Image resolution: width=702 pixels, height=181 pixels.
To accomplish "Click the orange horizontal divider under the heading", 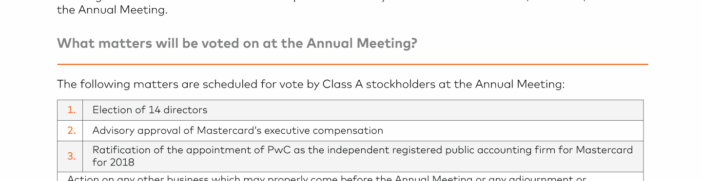I will pyautogui.click(x=352, y=64).
